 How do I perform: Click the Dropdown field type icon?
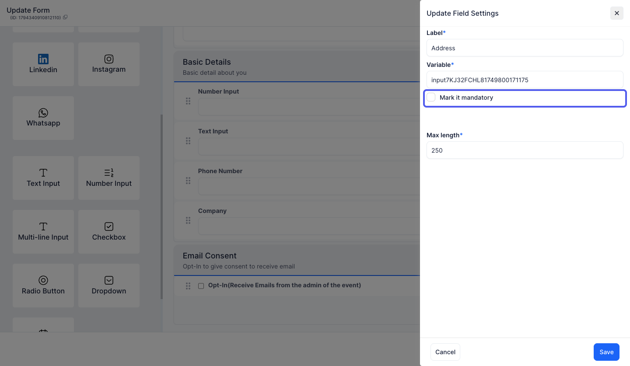coord(109,280)
